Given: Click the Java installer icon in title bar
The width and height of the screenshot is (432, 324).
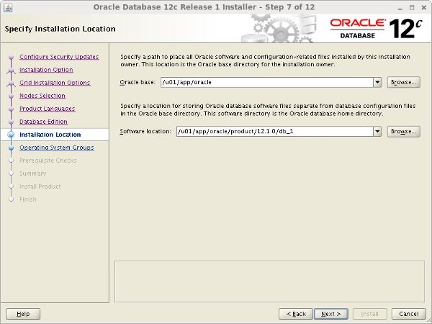Looking at the screenshot, I should pyautogui.click(x=8, y=8).
